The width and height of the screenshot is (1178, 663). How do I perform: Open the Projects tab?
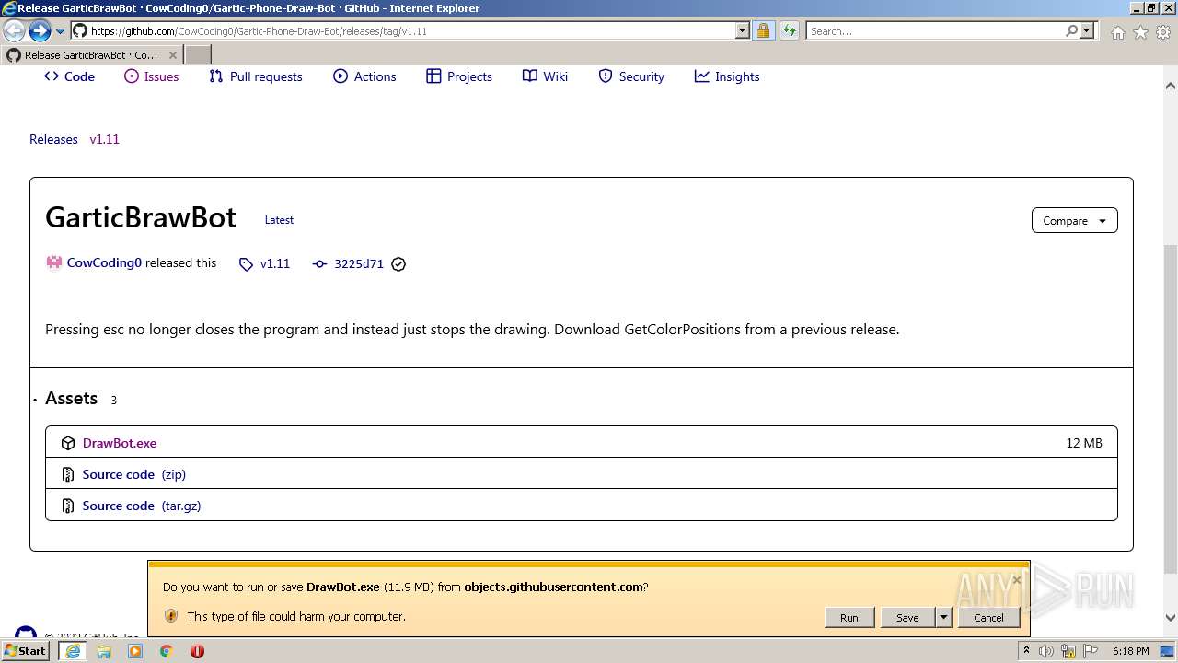[459, 76]
